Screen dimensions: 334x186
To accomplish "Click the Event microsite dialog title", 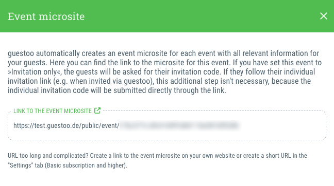I will pos(46,16).
